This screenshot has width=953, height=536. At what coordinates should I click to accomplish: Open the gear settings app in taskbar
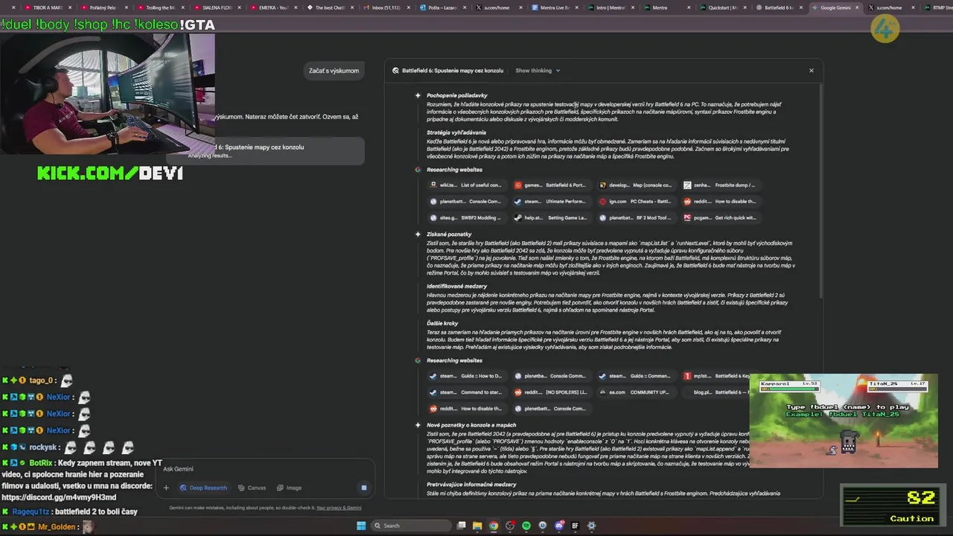[592, 526]
